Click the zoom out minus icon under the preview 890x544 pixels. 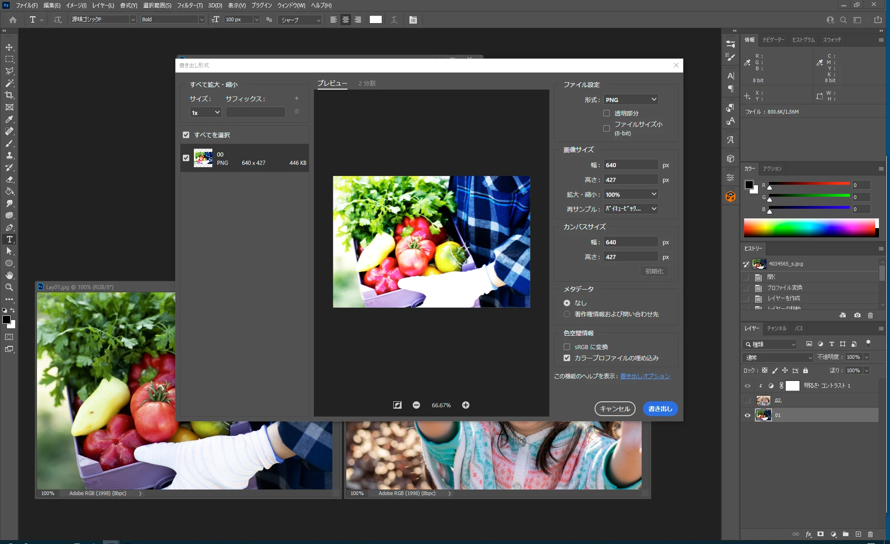[416, 405]
